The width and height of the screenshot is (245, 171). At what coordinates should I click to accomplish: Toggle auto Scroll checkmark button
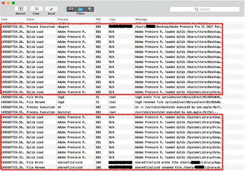click(51, 9)
